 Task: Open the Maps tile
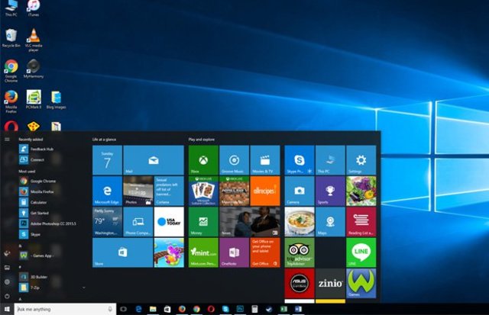coord(330,222)
